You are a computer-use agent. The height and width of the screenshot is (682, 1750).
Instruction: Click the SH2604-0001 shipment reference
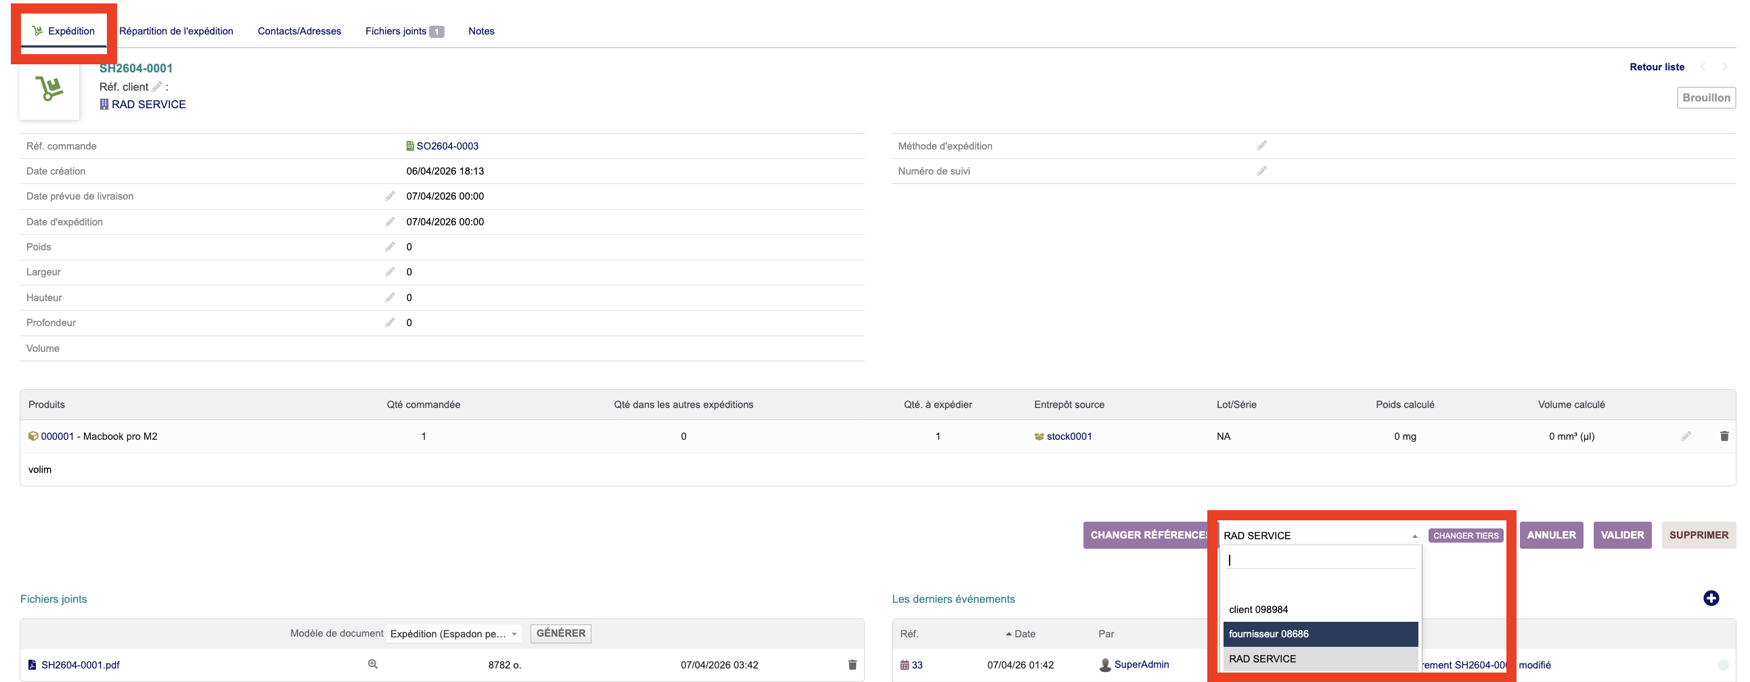coord(136,68)
